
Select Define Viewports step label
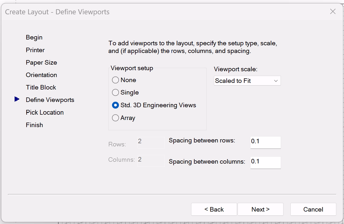coord(50,100)
